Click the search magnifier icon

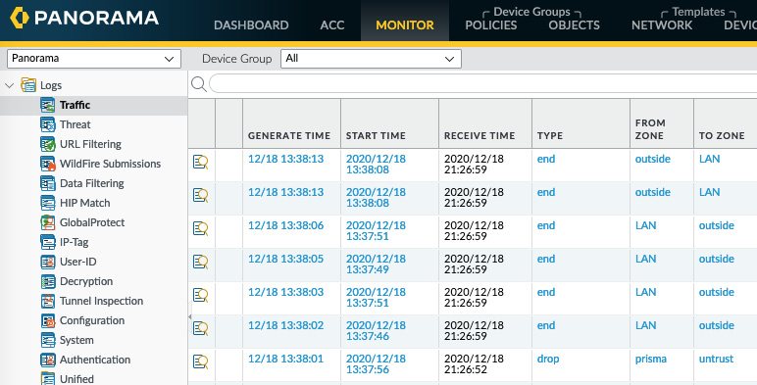198,84
